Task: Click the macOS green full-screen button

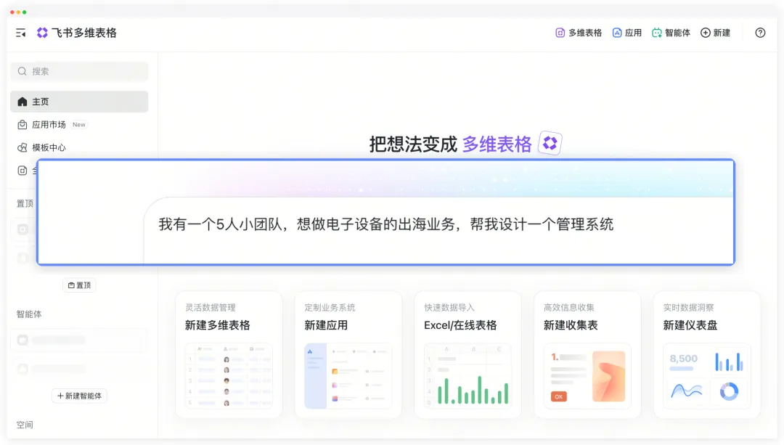Action: (x=25, y=12)
